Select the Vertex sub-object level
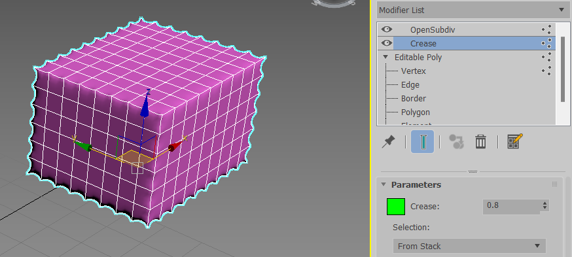This screenshot has height=257, width=572. (x=414, y=71)
